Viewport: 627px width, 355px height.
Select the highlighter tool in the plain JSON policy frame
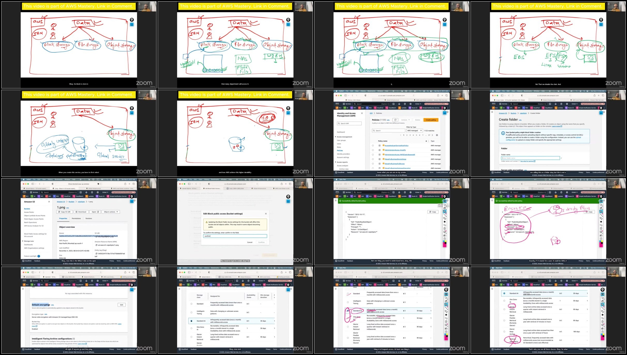445,211
